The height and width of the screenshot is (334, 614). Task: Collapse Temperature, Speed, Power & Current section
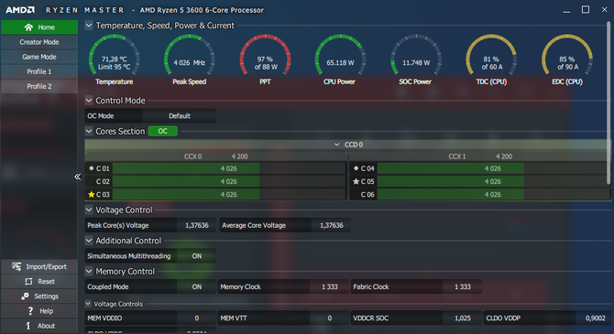89,26
